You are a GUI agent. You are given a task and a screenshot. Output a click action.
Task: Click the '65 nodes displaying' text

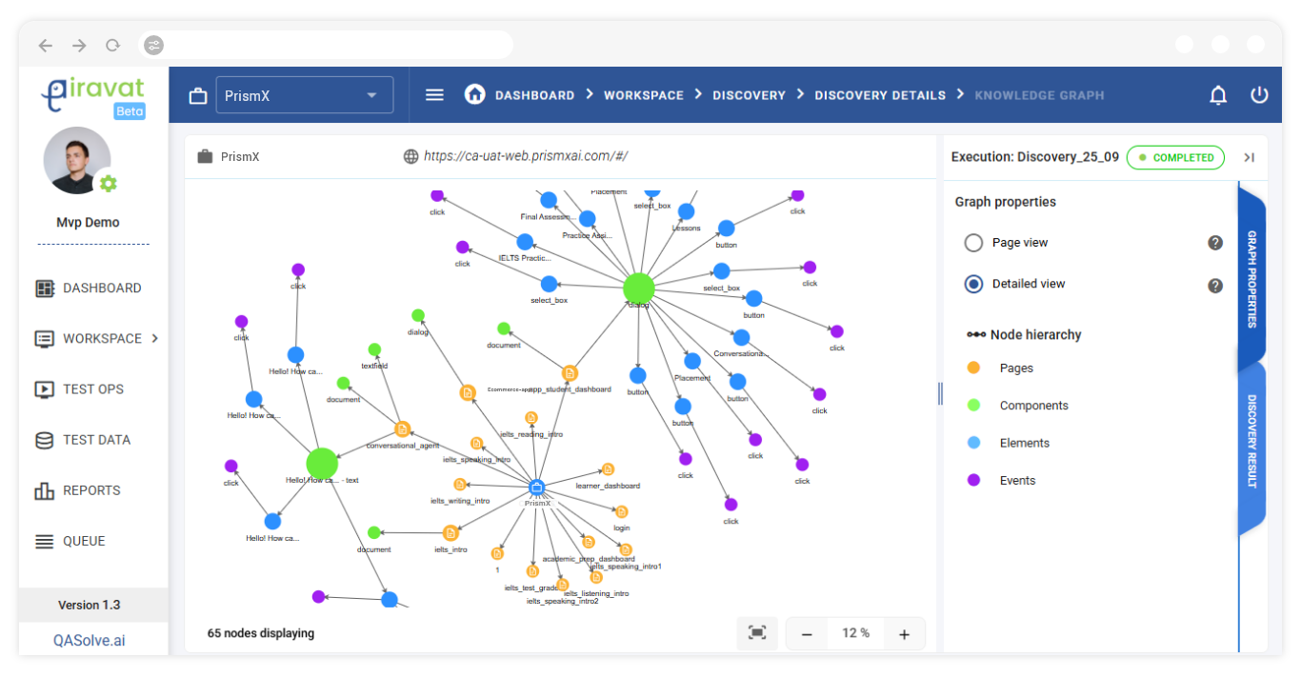click(261, 633)
